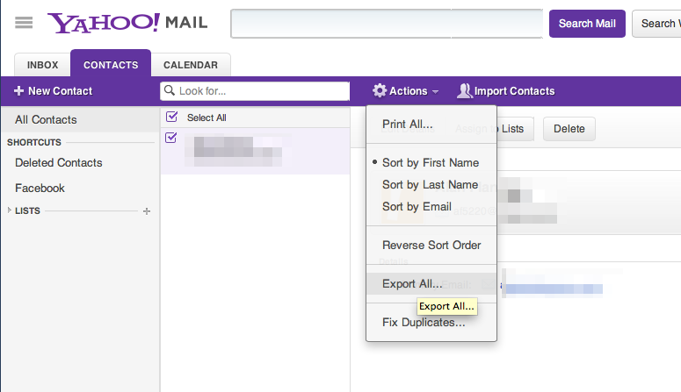
Task: Click the Assign to Lists button
Action: [x=515, y=129]
